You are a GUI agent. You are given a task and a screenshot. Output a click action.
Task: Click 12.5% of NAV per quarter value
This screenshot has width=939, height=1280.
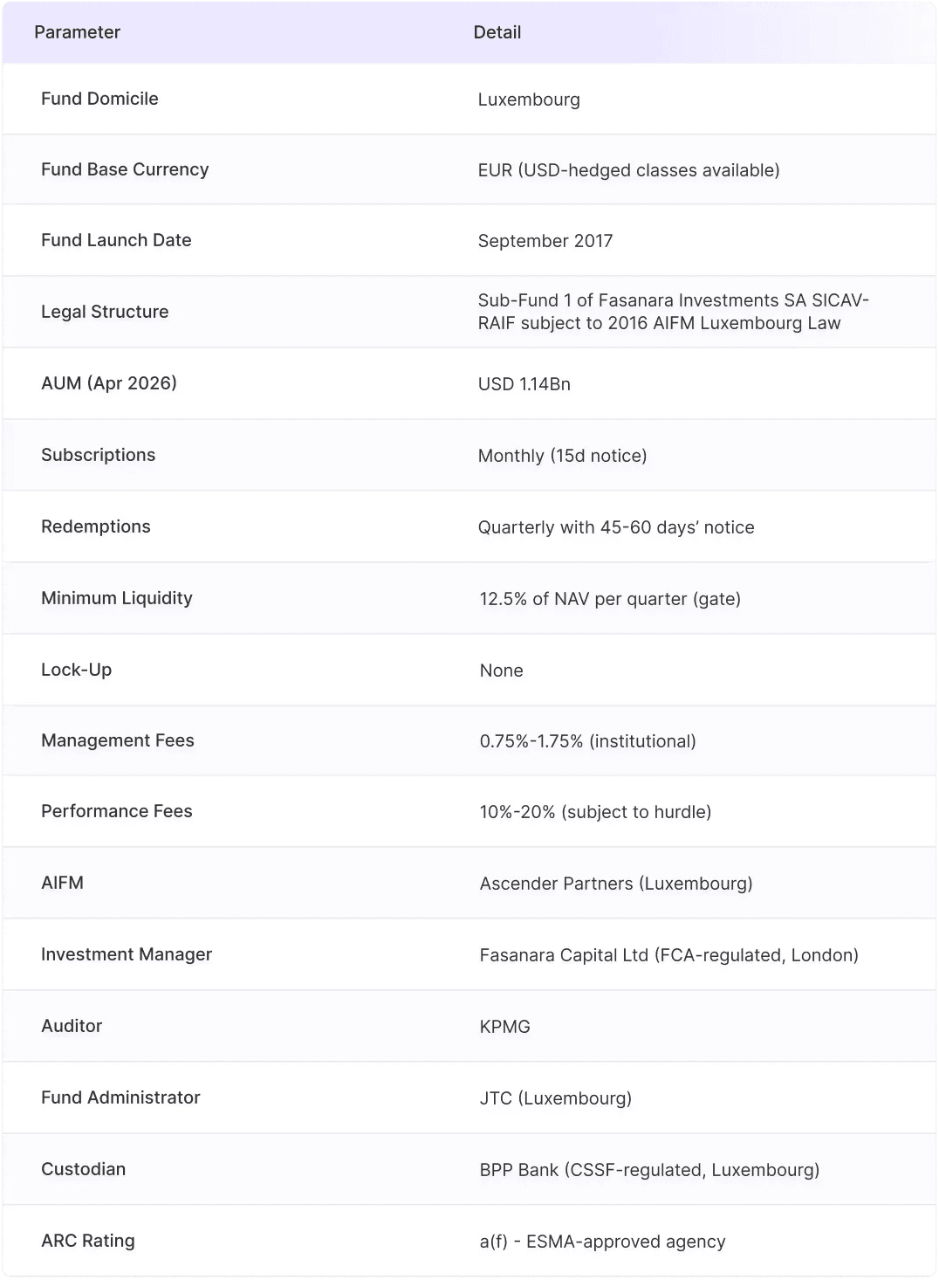click(x=610, y=599)
